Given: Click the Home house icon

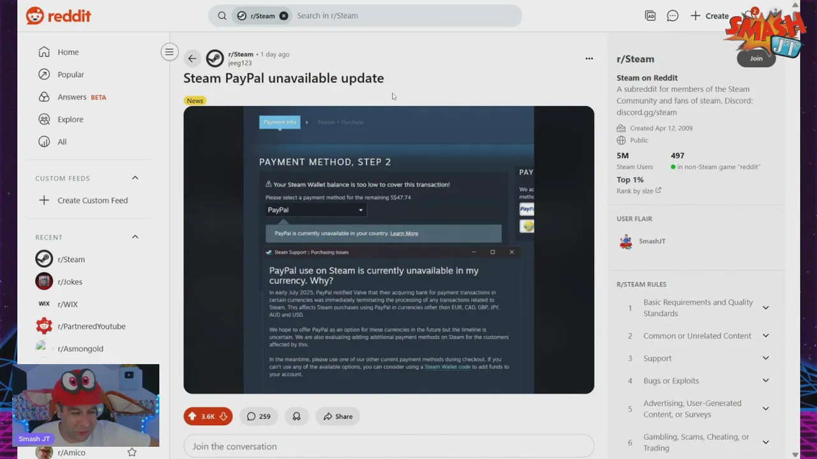Looking at the screenshot, I should point(44,52).
